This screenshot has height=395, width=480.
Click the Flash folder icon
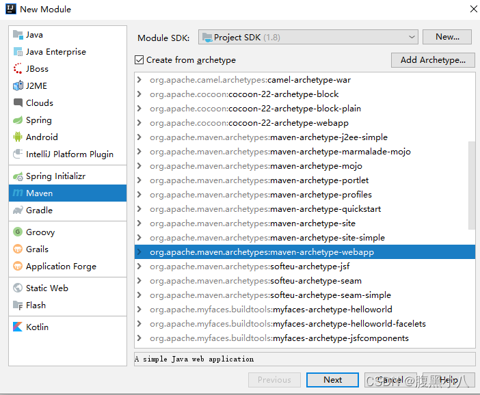pyautogui.click(x=18, y=305)
